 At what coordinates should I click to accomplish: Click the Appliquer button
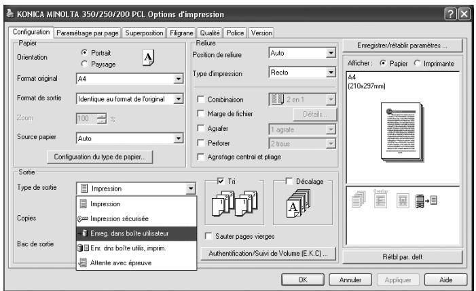[398, 279]
